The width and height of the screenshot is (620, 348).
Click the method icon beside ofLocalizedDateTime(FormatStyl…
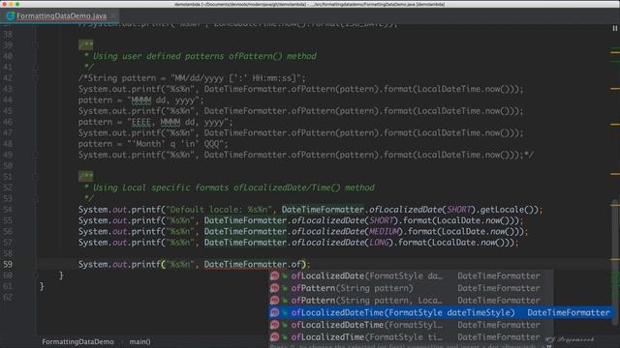click(274, 325)
